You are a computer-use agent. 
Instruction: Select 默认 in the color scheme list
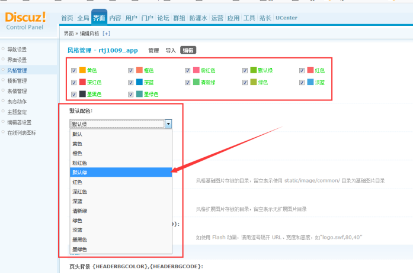pos(121,134)
